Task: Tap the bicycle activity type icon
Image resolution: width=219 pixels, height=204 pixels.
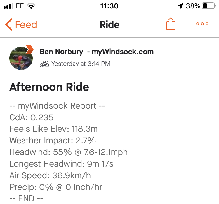Action: tap(44, 64)
